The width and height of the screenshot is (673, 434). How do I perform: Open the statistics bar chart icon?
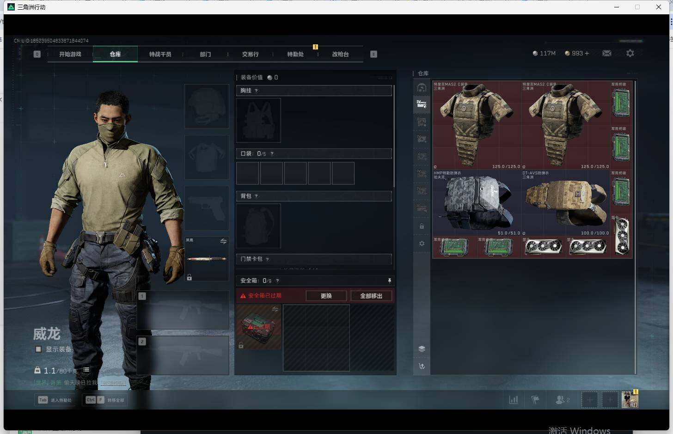[x=514, y=400]
